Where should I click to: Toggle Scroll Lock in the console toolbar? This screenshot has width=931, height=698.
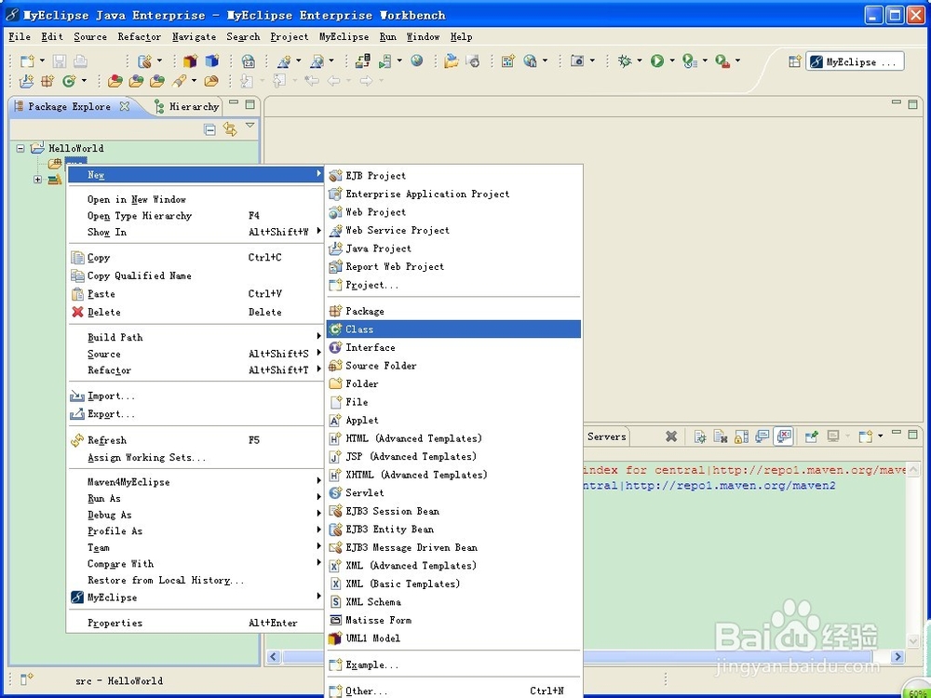click(740, 436)
